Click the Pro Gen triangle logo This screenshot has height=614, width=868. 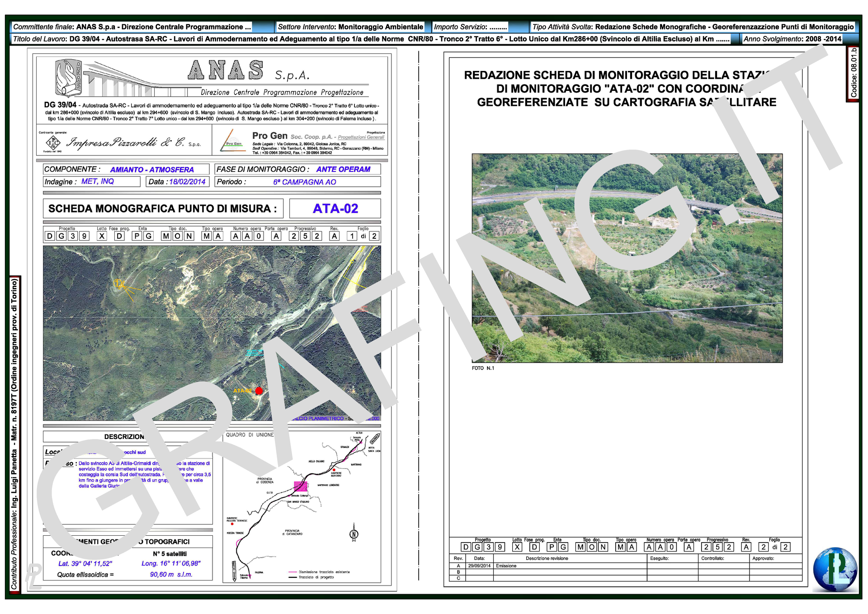coord(233,141)
